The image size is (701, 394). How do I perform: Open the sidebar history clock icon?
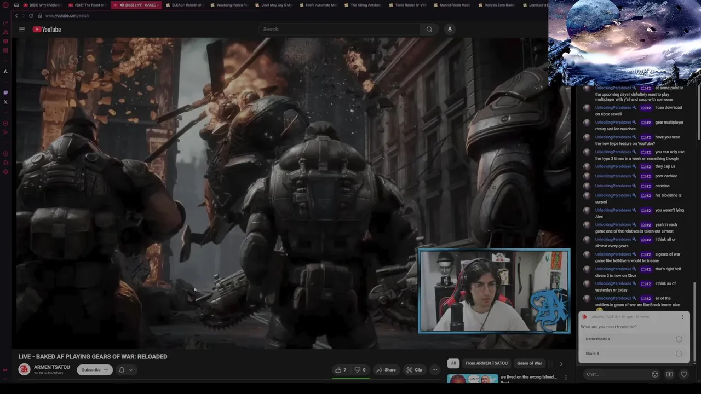(5, 154)
